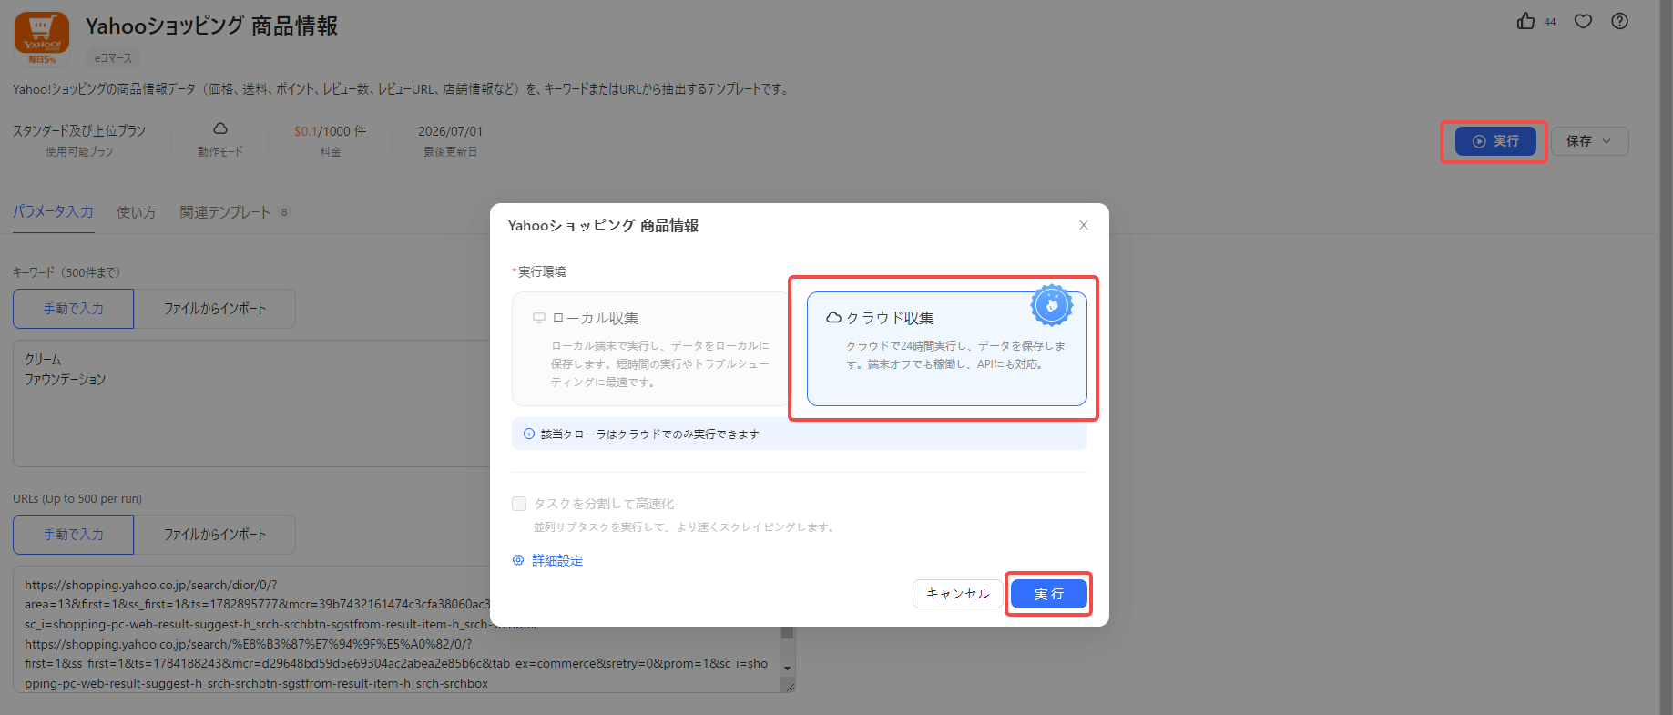Close the dialog with the X icon
The image size is (1673, 715).
1084,225
